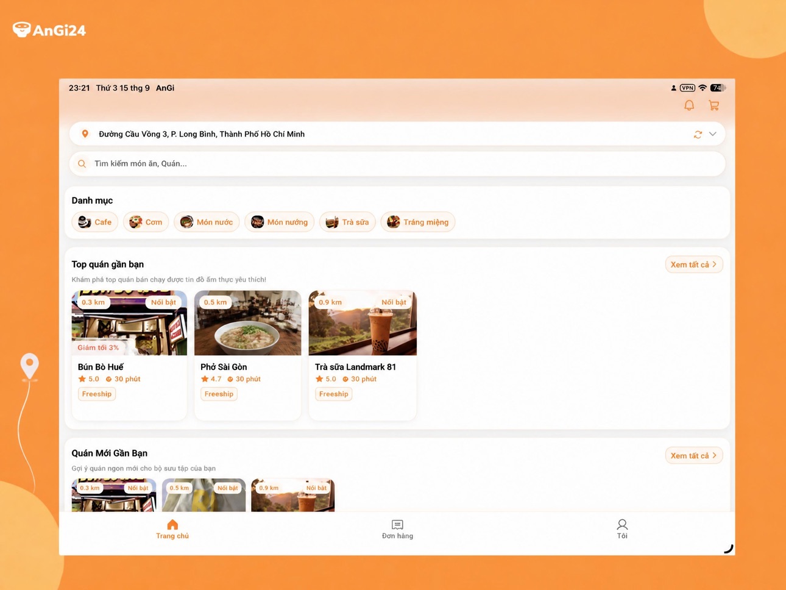Screen dimensions: 786x590
Task: Click the Phở Sài Gòn restaurant name
Action: point(224,367)
